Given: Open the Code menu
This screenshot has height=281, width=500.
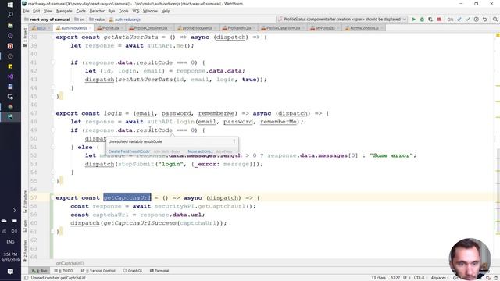Looking at the screenshot, I should (81, 11).
